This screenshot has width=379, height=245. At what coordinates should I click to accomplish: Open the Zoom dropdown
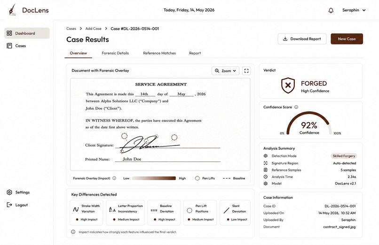tap(226, 71)
